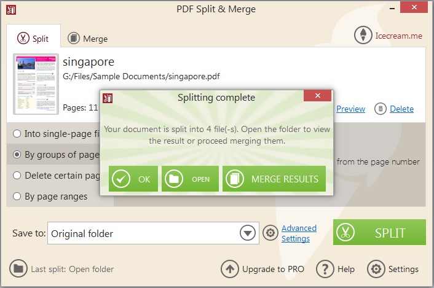Click the singapore file name heading

click(x=89, y=62)
